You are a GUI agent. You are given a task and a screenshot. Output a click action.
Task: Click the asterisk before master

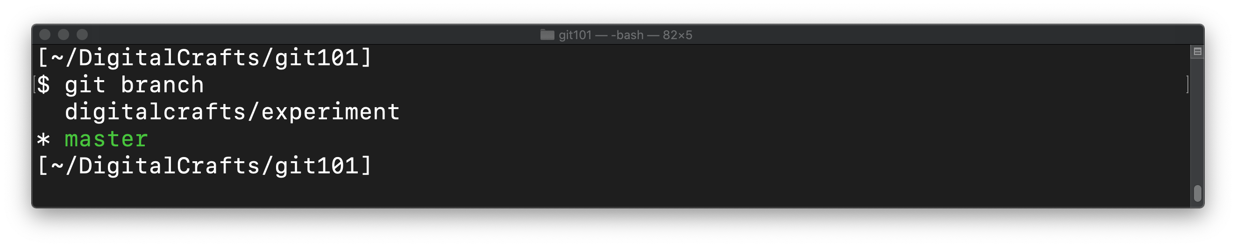click(x=43, y=140)
